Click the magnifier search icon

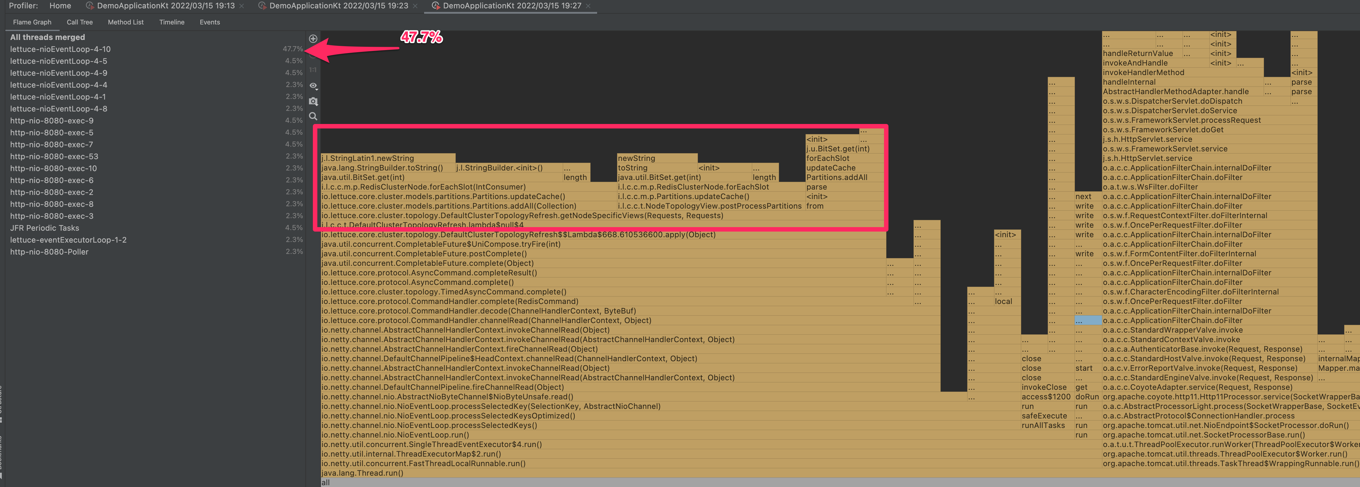pos(313,116)
